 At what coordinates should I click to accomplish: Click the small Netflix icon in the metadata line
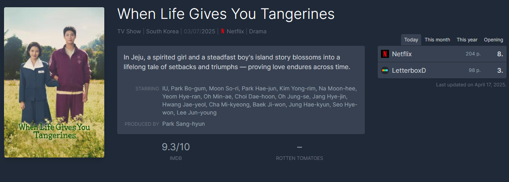coord(223,31)
